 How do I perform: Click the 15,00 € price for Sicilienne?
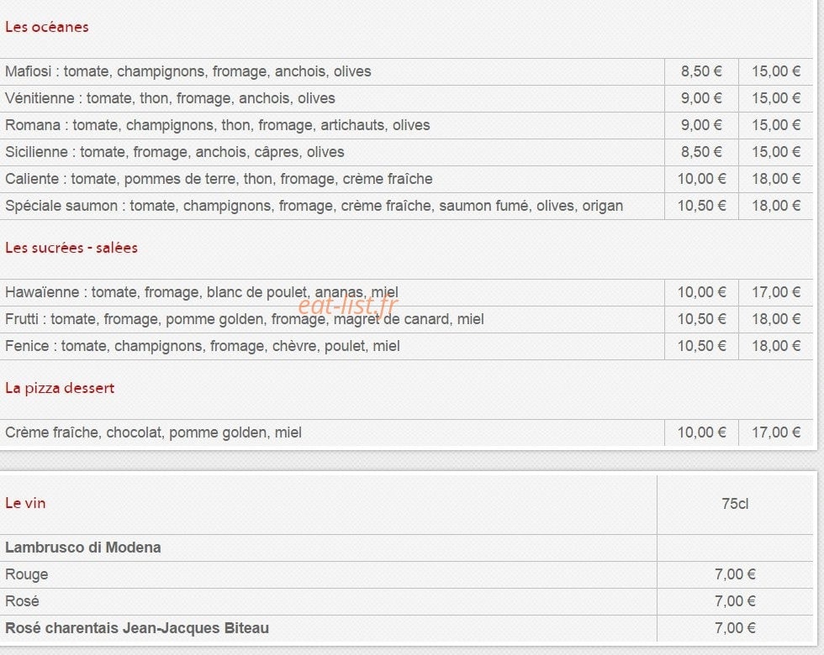click(x=775, y=152)
